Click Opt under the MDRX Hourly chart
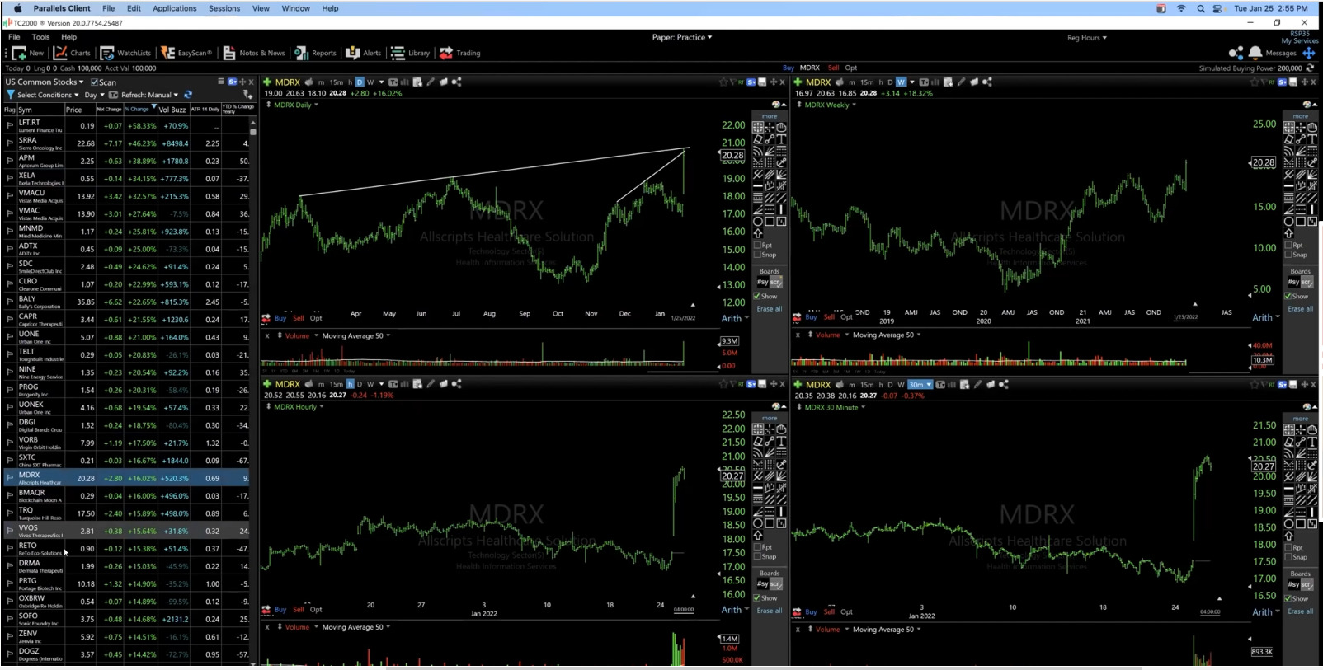 (x=316, y=610)
